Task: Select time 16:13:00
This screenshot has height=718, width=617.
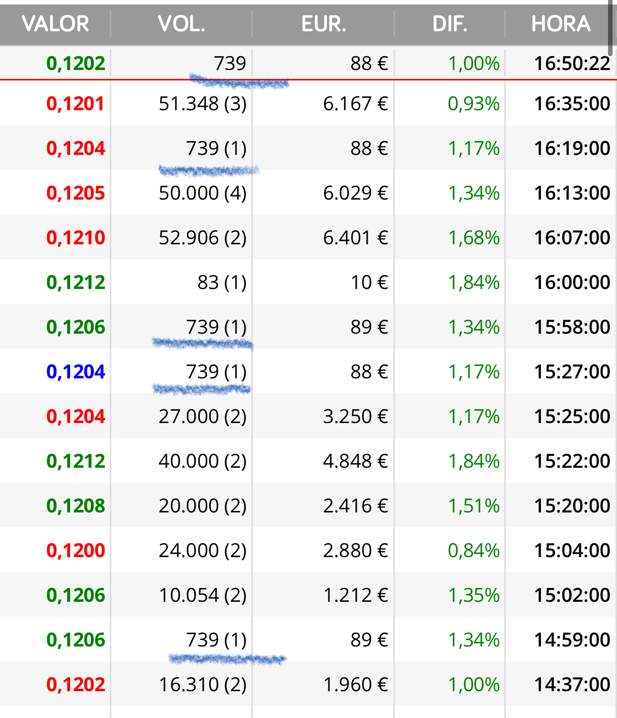Action: [x=572, y=193]
